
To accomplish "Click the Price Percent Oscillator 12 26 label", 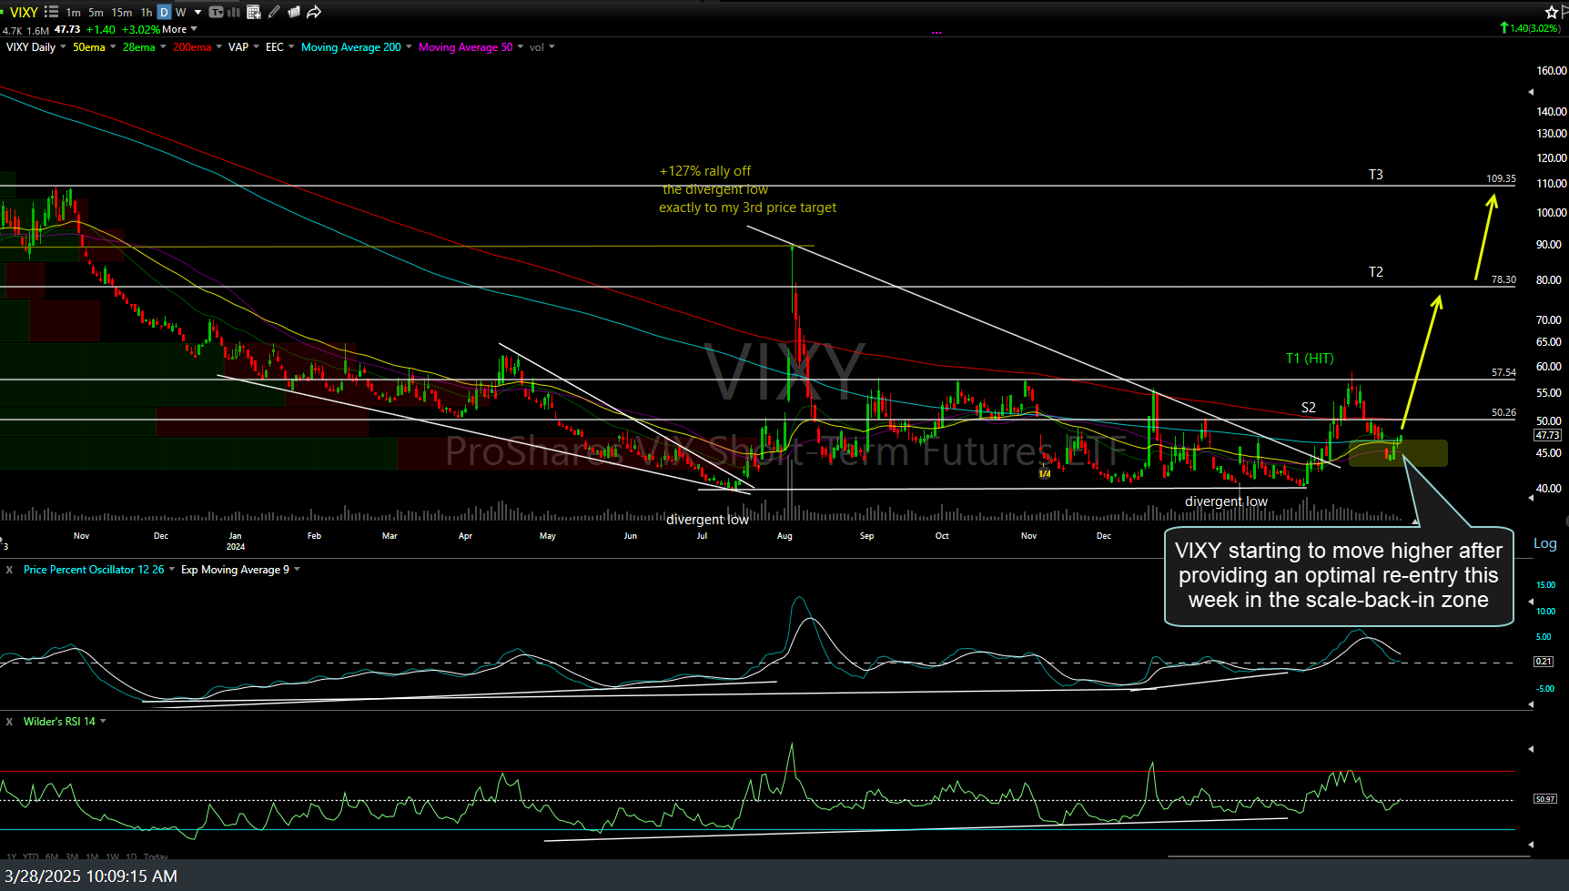I will (x=94, y=570).
